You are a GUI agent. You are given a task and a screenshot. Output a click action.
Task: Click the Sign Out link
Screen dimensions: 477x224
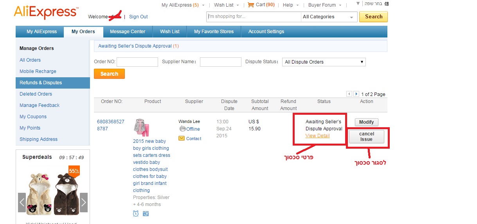139,17
